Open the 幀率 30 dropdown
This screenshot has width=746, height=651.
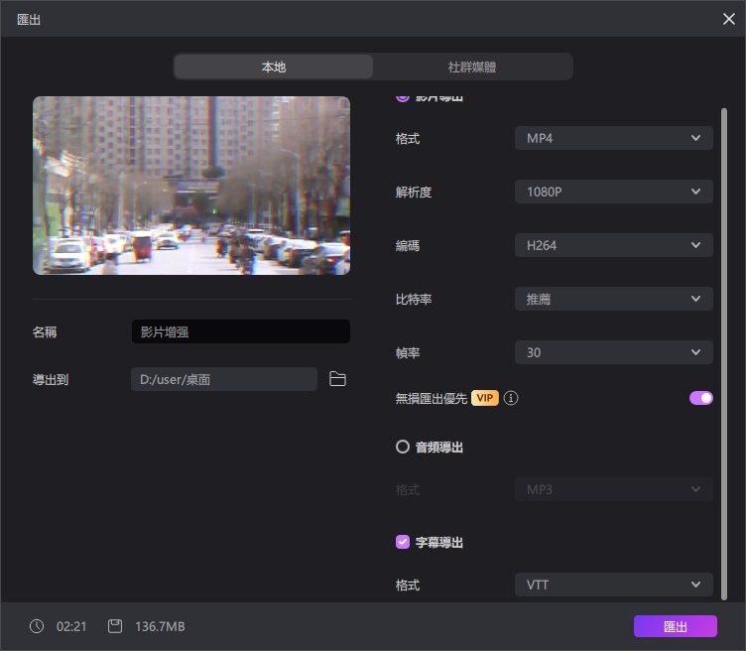(613, 352)
